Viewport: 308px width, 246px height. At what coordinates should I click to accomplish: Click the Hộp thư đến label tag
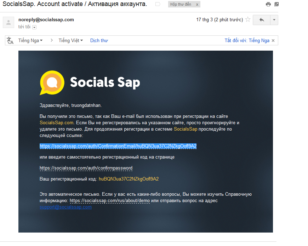tap(181, 4)
